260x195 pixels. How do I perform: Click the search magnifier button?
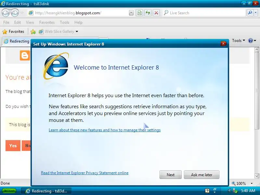point(250,13)
